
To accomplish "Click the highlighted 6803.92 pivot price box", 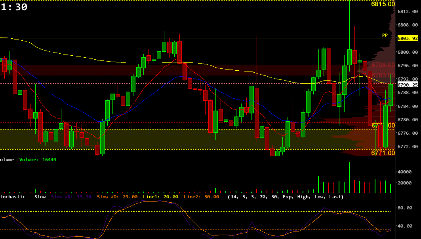I will (x=408, y=39).
